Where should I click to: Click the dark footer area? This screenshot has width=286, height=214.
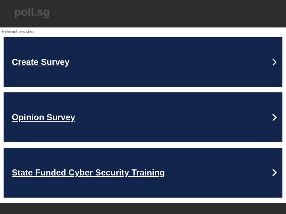(x=143, y=209)
